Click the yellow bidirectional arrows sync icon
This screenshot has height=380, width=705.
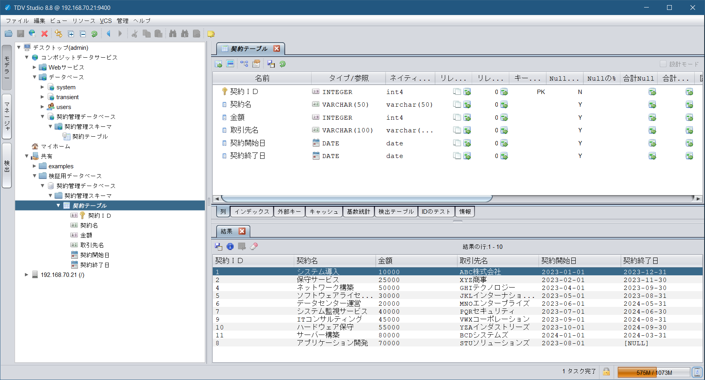coord(59,34)
